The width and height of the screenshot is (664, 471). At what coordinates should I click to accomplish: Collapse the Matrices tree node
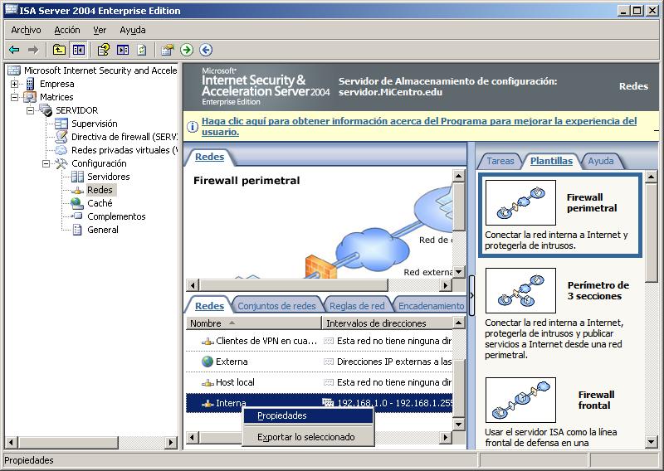coord(15,97)
